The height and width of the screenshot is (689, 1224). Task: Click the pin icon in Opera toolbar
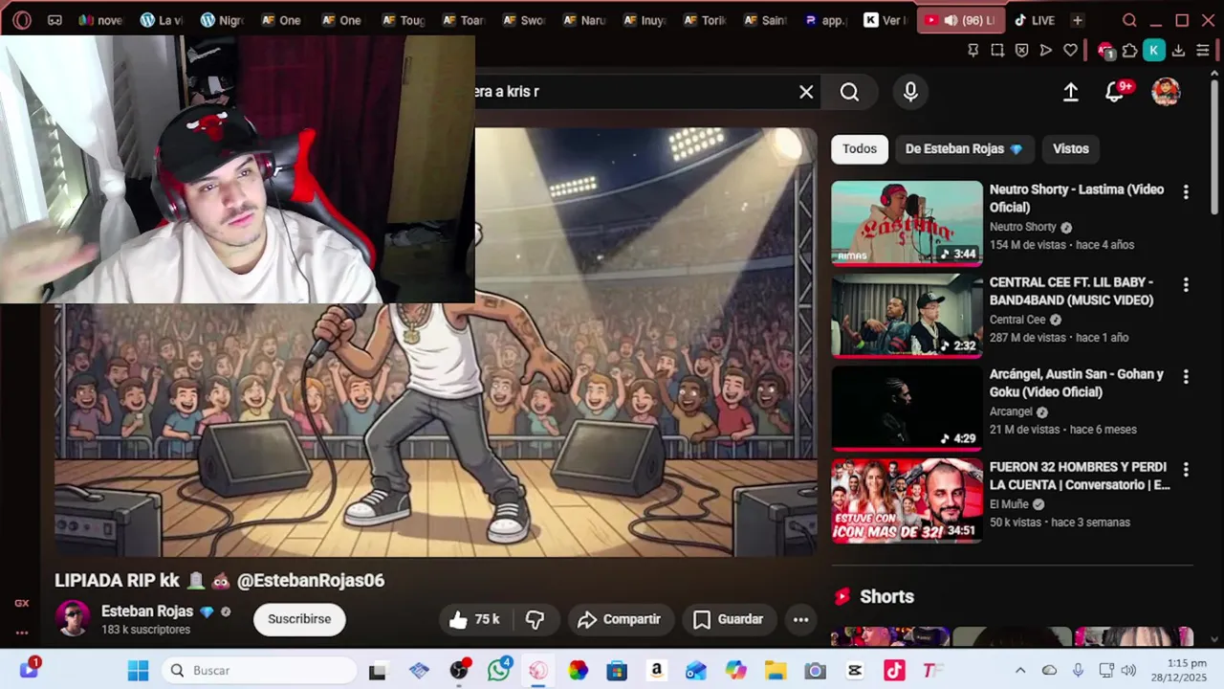click(x=973, y=51)
